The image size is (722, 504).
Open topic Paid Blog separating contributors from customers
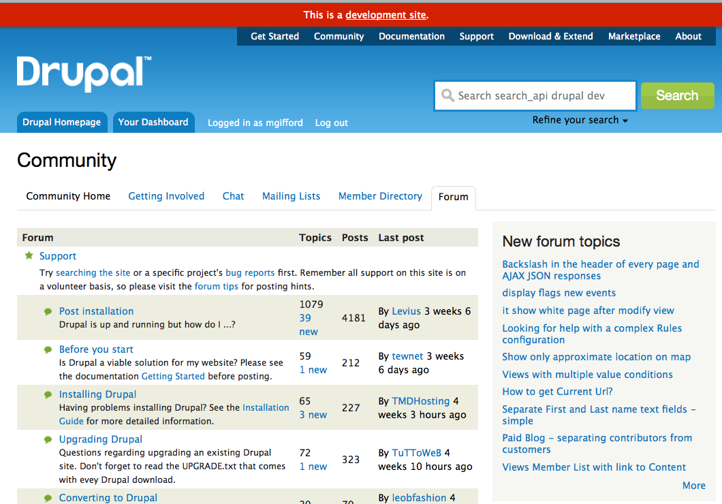point(597,443)
